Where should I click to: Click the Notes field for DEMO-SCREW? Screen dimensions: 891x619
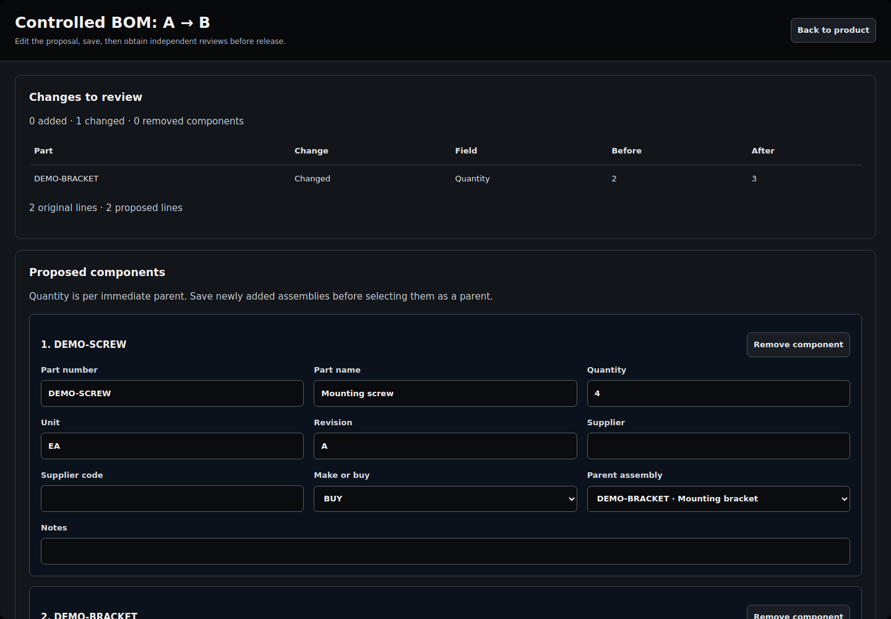point(445,552)
